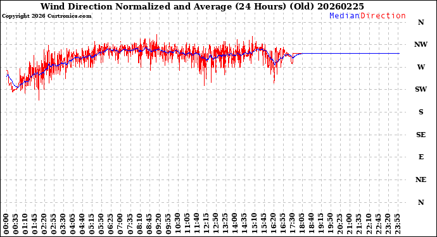Click the 20:25 time label
This screenshot has width=437, height=237.
point(339,224)
